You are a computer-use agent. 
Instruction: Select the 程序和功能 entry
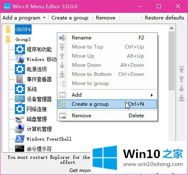click(x=39, y=49)
